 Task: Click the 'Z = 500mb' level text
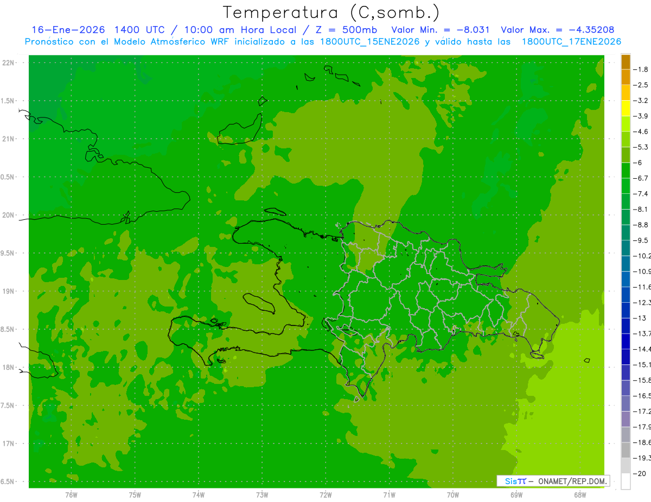pyautogui.click(x=347, y=30)
